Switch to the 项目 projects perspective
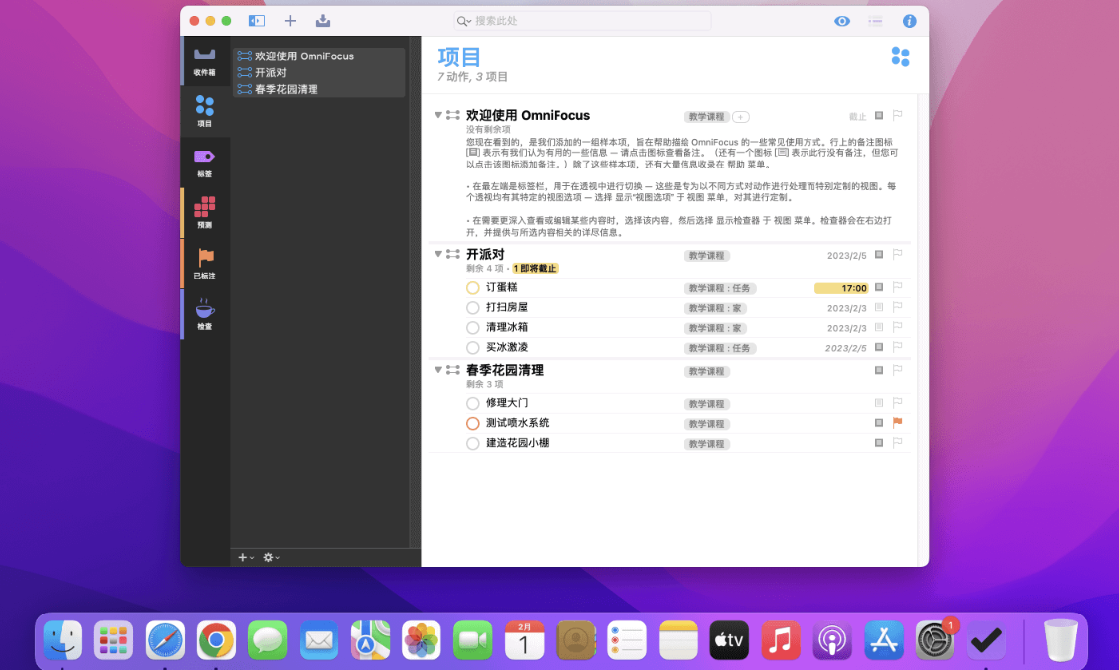The width and height of the screenshot is (1119, 670). pos(204,111)
